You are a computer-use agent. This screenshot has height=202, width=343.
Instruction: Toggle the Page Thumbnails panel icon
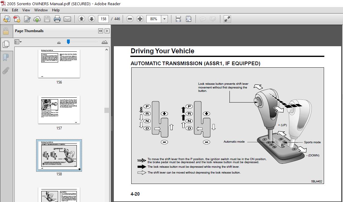(6, 44)
